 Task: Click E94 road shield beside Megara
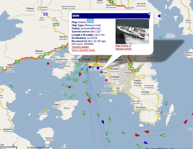47,54
